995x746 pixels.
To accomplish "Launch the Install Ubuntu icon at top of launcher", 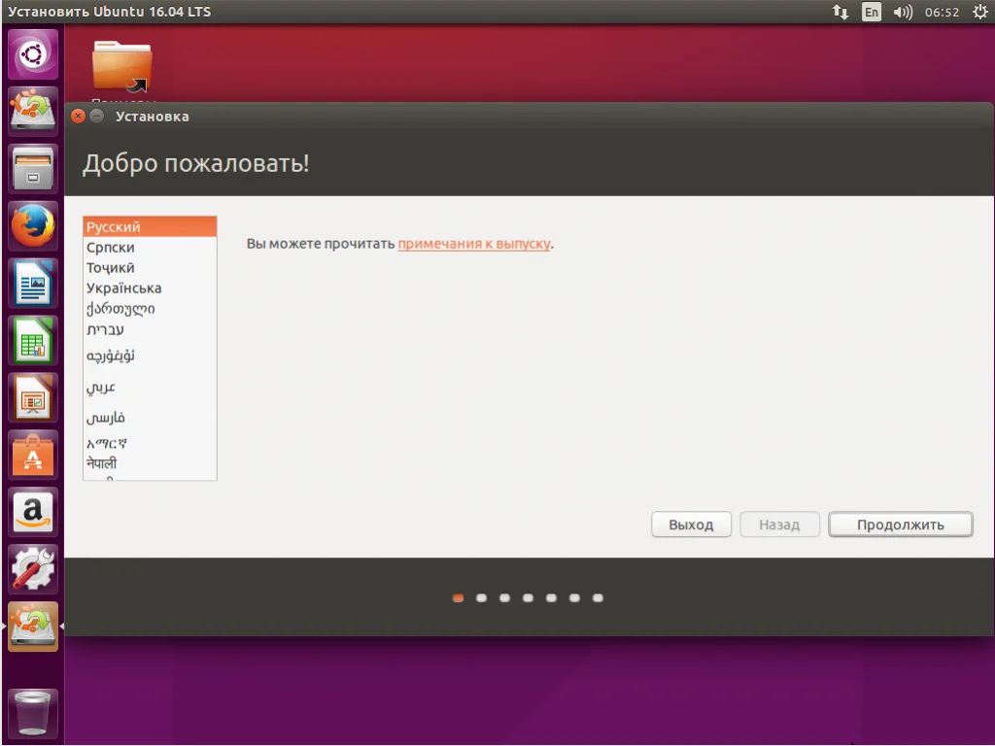I will tap(33, 111).
